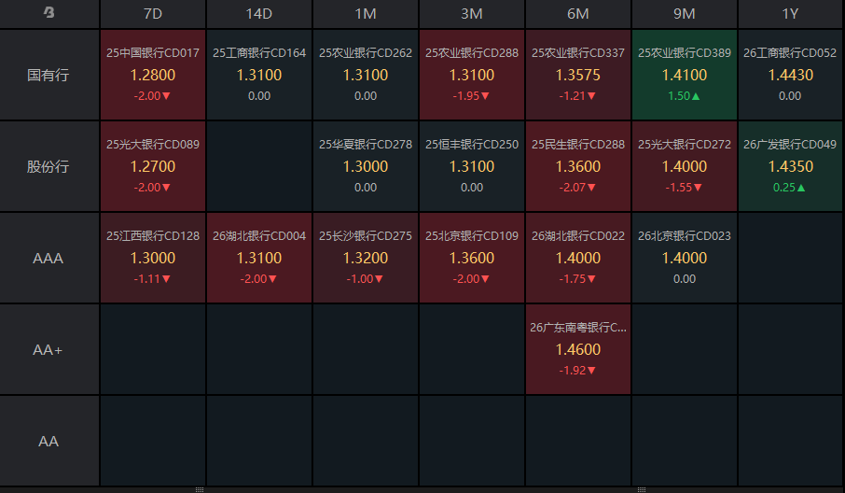Screen dimensions: 845x493
Task: Click the 1.3575 yield value
Action: [x=577, y=75]
